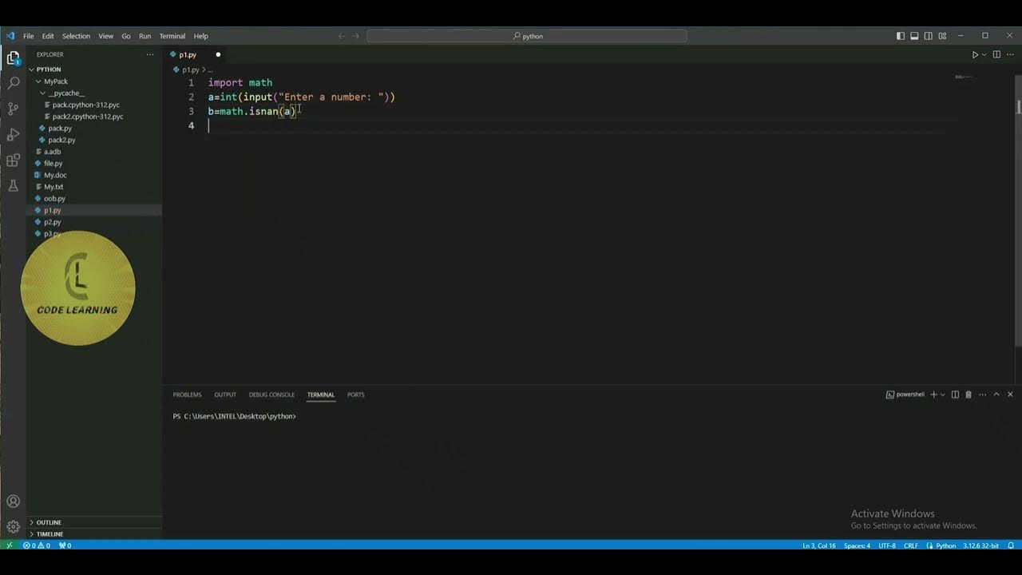Open editor More Actions ellipsis
Viewport: 1022px width, 575px height.
[x=1009, y=54]
